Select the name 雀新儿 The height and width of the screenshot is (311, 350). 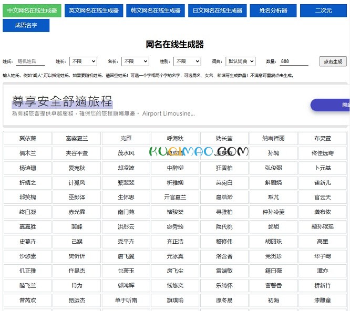point(323,183)
